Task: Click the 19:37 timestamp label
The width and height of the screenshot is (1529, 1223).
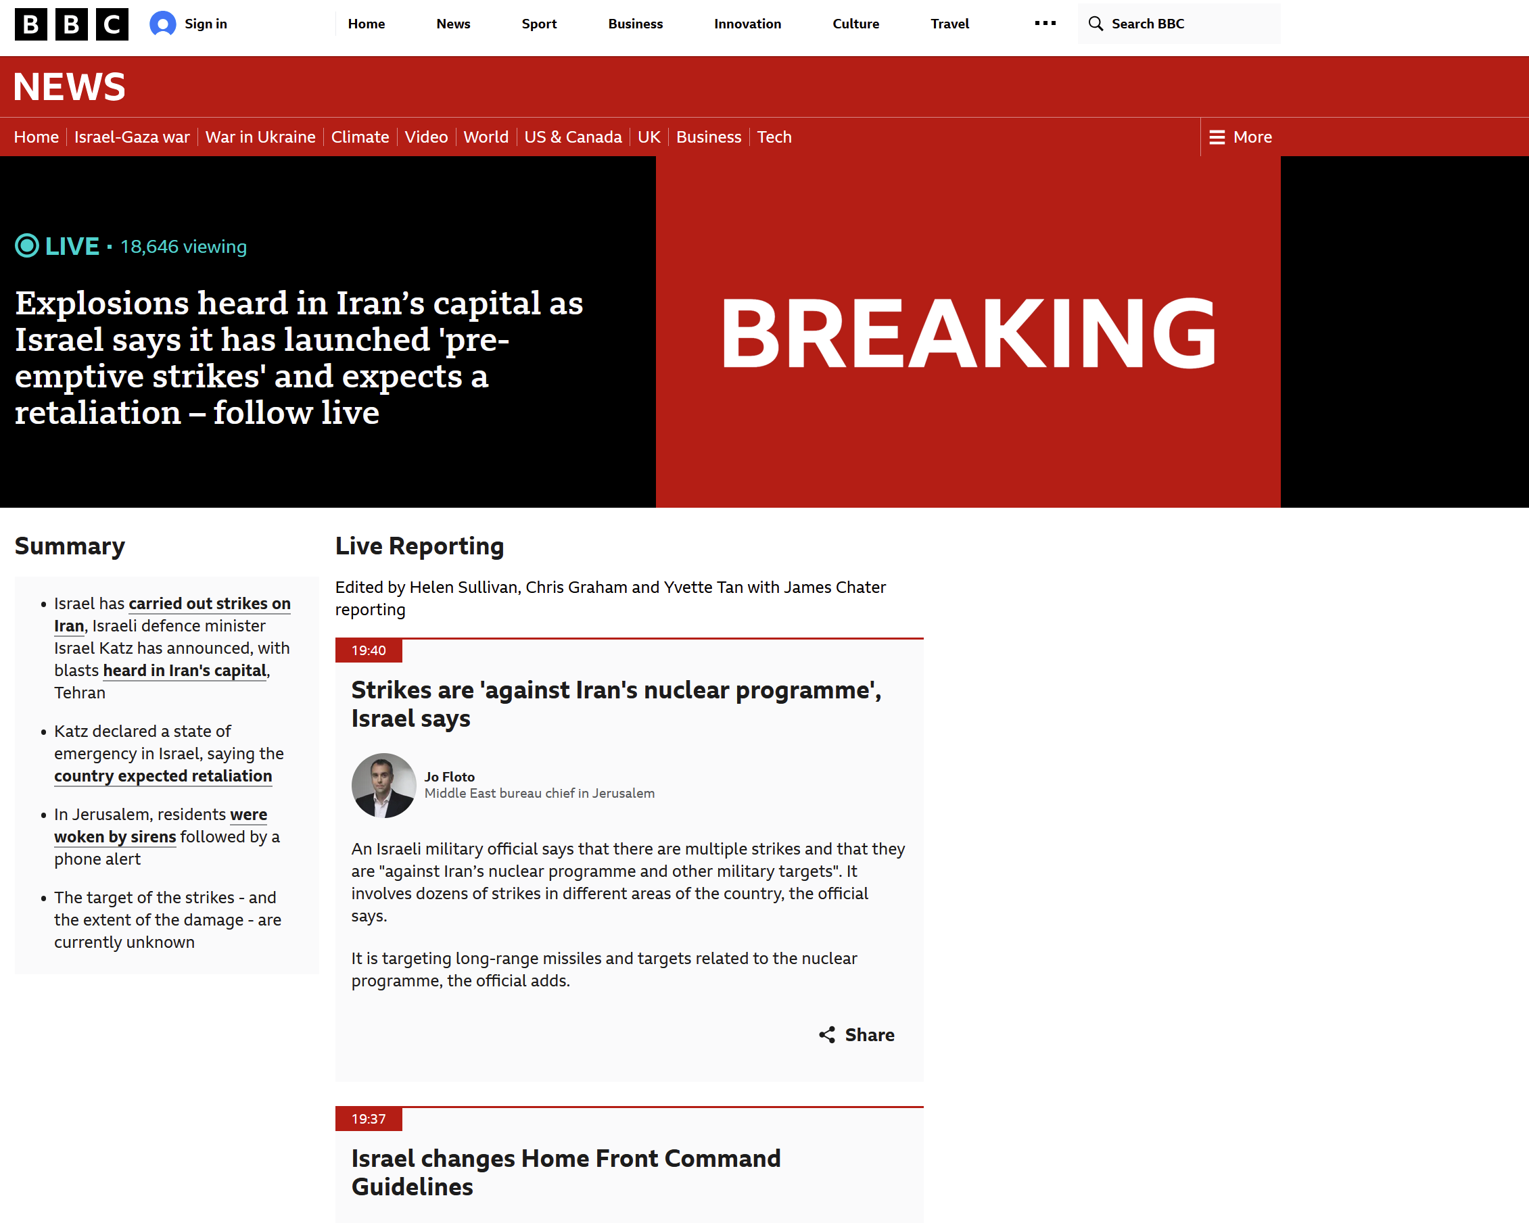Action: click(369, 1120)
